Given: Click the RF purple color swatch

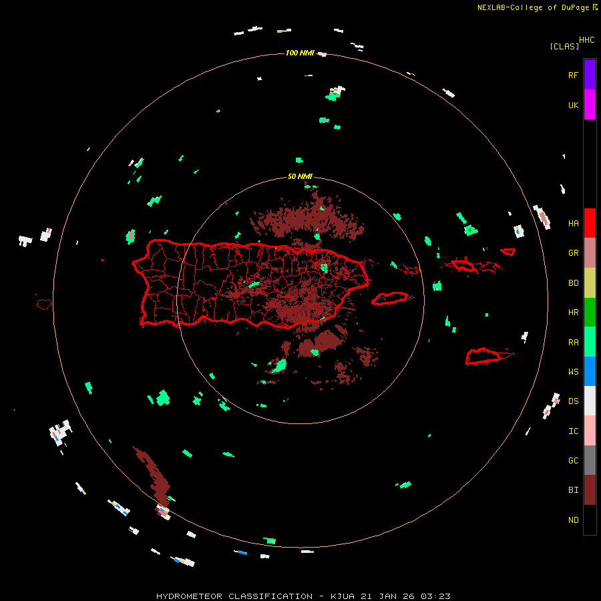Looking at the screenshot, I should click(x=590, y=75).
